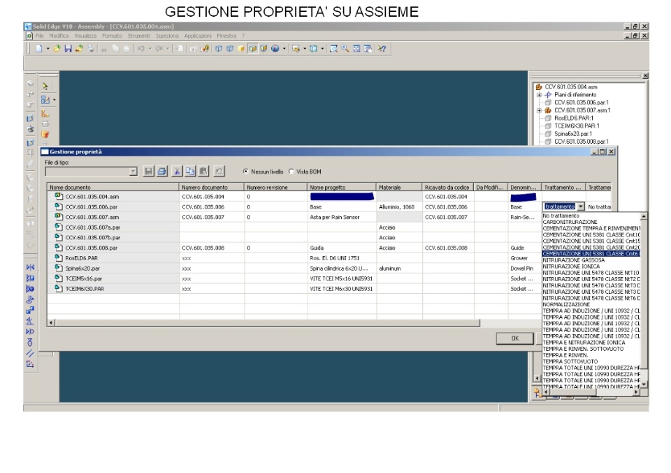Click Print icon in Gestione proprietà
Screen dimensions: 671x473
[x=161, y=172]
